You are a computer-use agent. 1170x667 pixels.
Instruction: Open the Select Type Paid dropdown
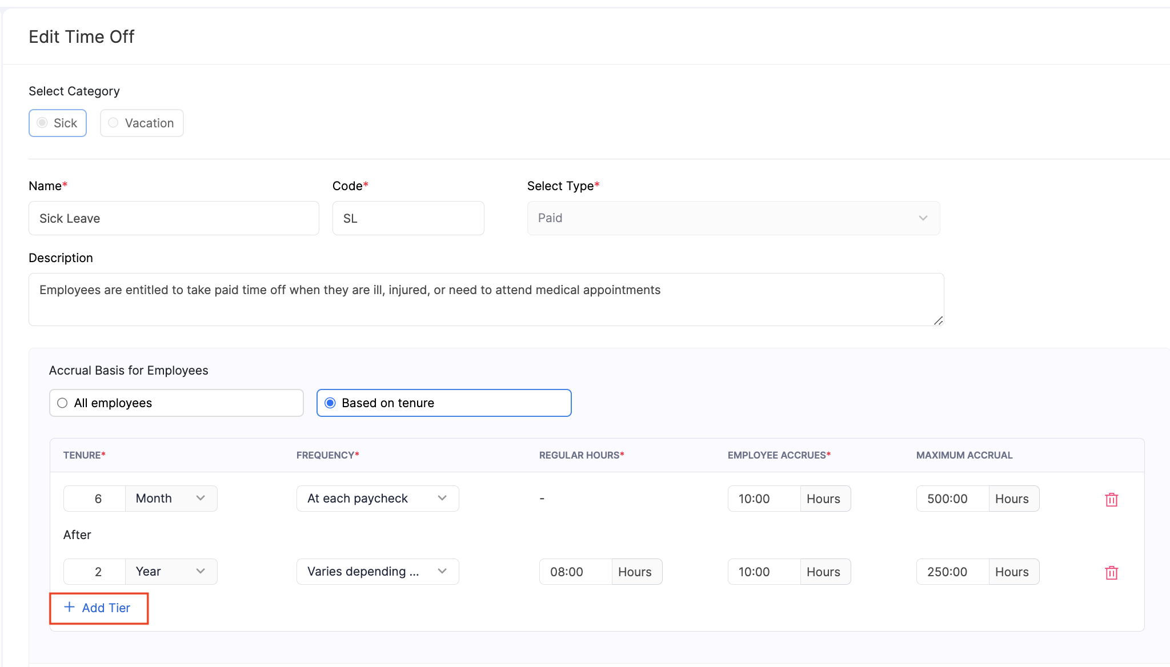[x=733, y=218]
